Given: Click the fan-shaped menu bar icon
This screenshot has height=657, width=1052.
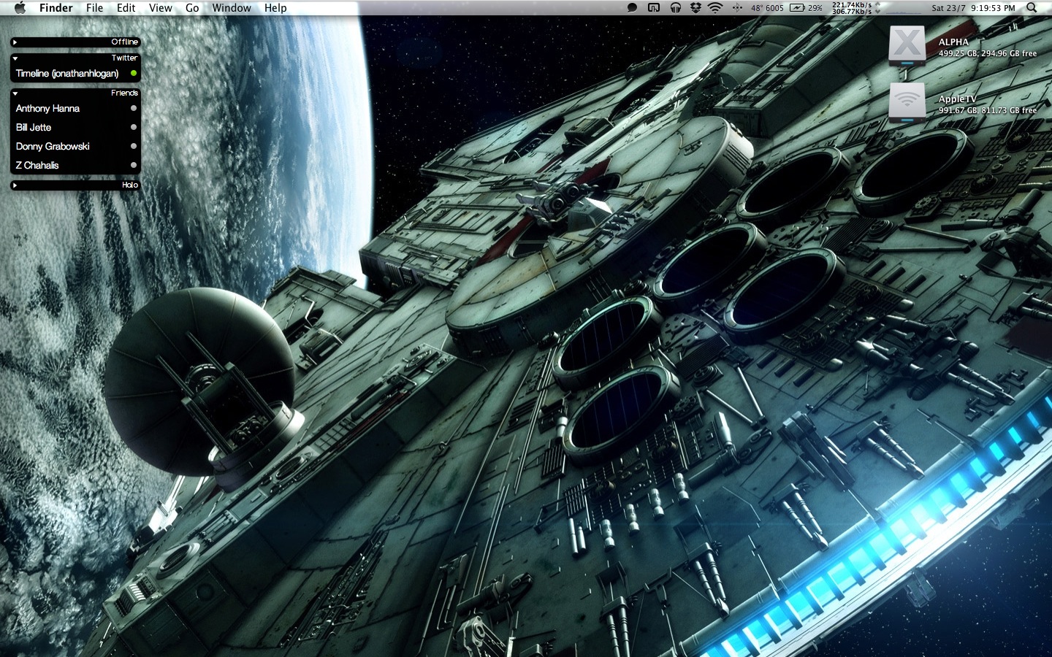Looking at the screenshot, I should 737,7.
